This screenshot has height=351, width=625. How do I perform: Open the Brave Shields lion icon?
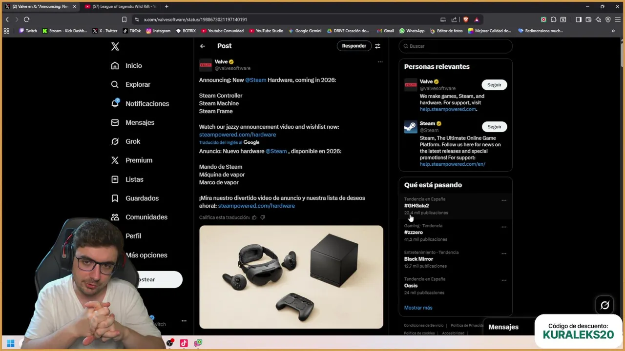click(465, 19)
